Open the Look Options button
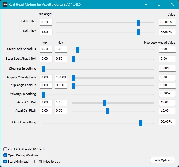This screenshot has width=179, height=167. coord(163,160)
